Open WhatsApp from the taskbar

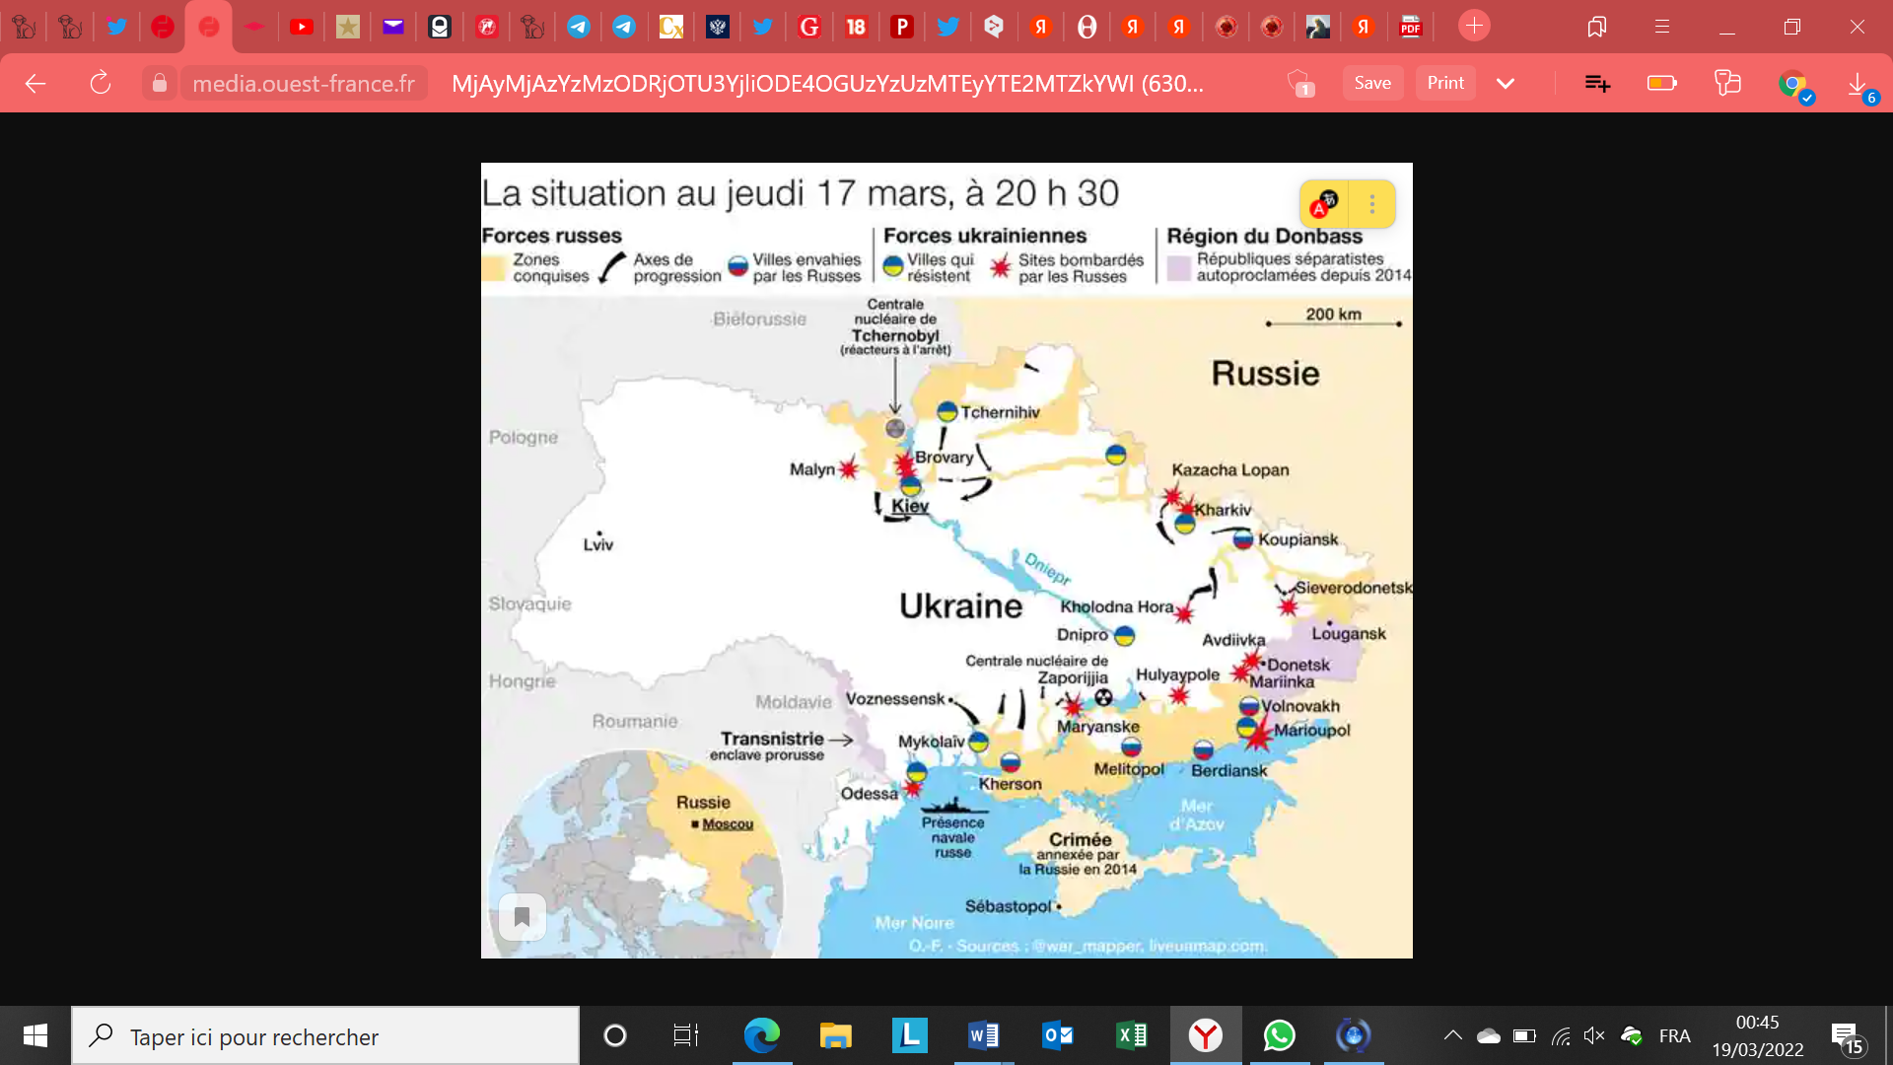[x=1279, y=1035]
